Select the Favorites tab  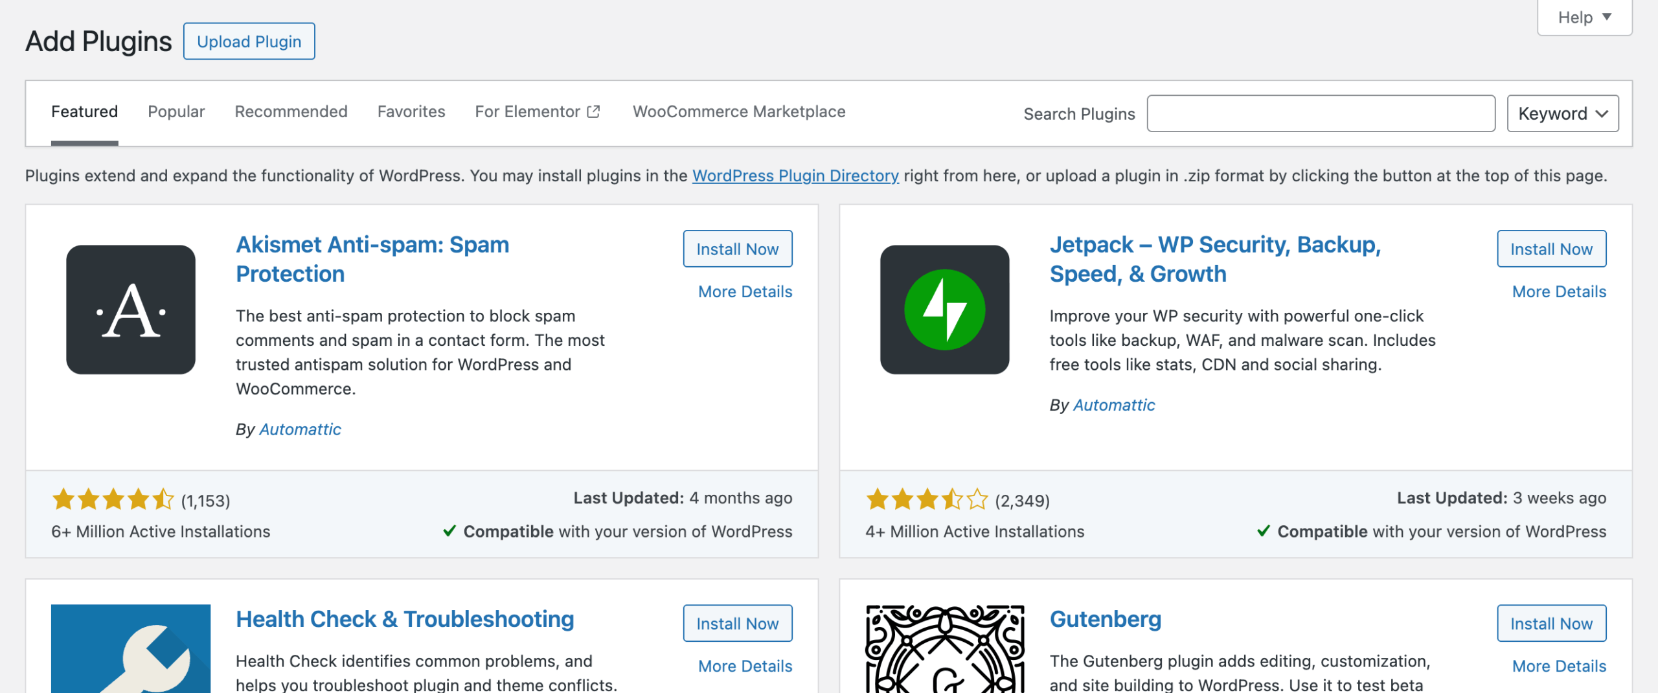(x=411, y=111)
